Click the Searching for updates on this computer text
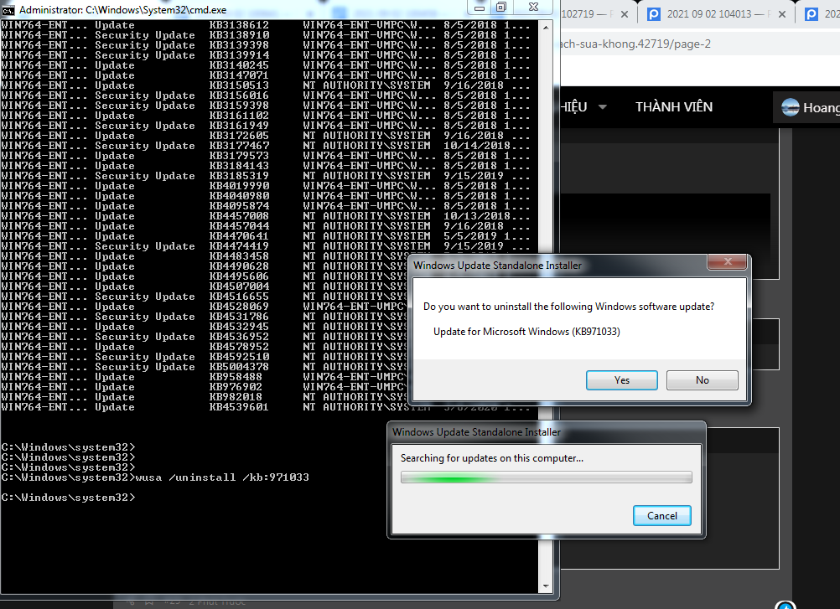Screen dimensions: 840x609 [492, 458]
